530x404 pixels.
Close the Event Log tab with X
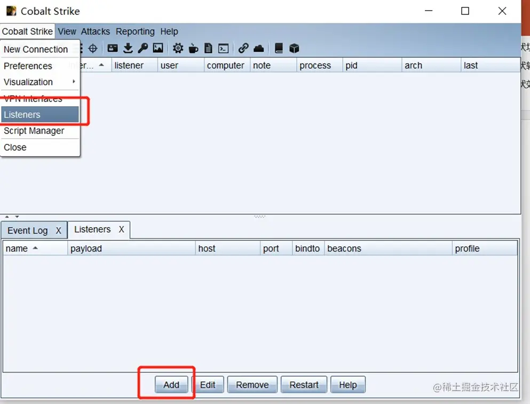click(59, 231)
